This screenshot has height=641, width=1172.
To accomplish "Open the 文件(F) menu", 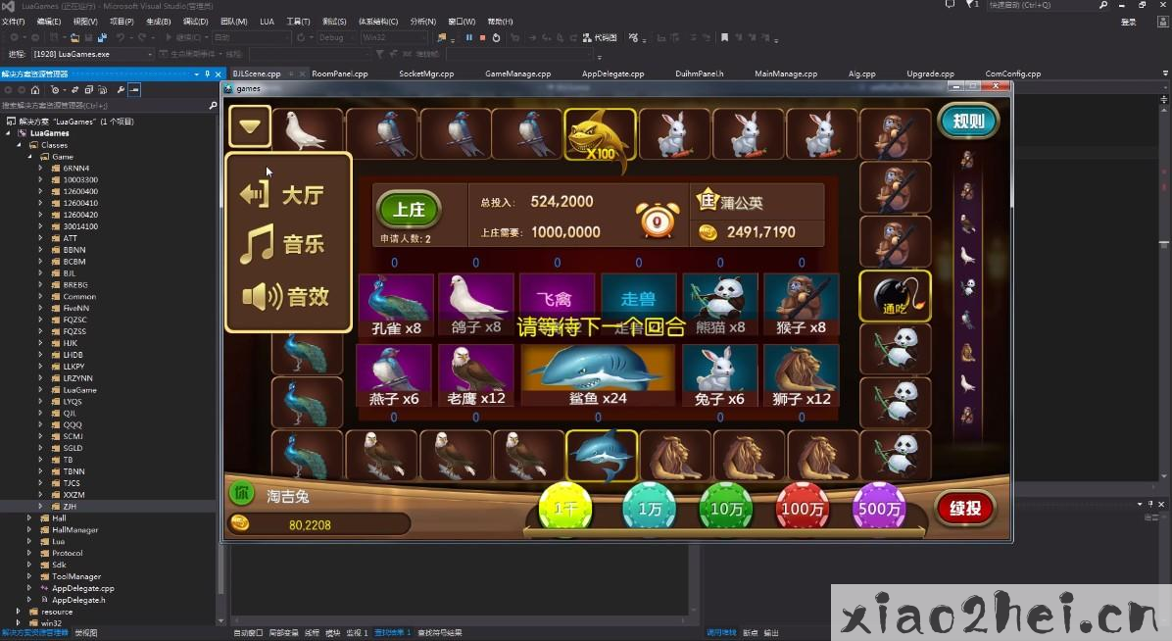I will click(14, 22).
